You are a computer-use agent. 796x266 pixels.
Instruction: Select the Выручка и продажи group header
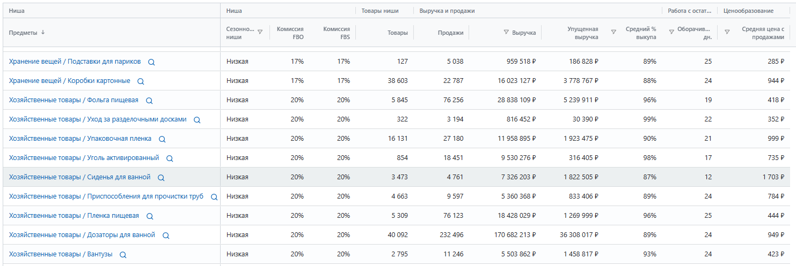pos(447,11)
